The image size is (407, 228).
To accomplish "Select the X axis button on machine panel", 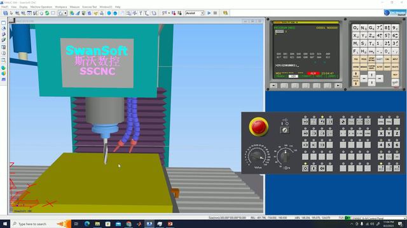I will [381, 133].
